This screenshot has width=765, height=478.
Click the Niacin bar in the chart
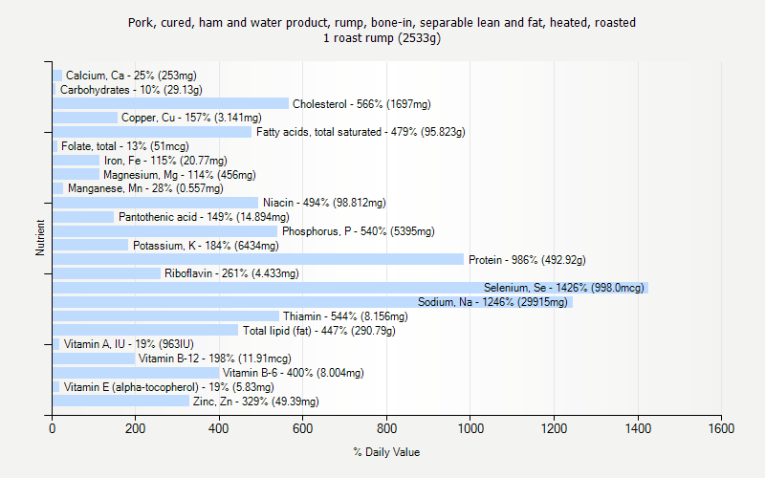156,203
